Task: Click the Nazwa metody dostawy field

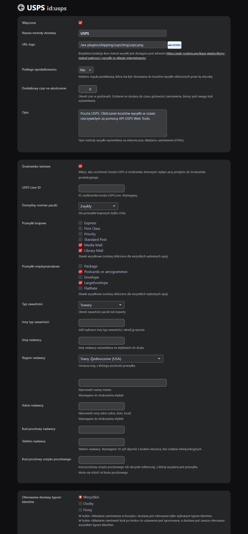Action: pos(122,33)
